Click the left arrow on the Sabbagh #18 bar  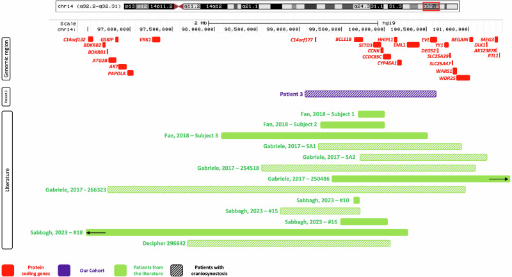[97, 232]
